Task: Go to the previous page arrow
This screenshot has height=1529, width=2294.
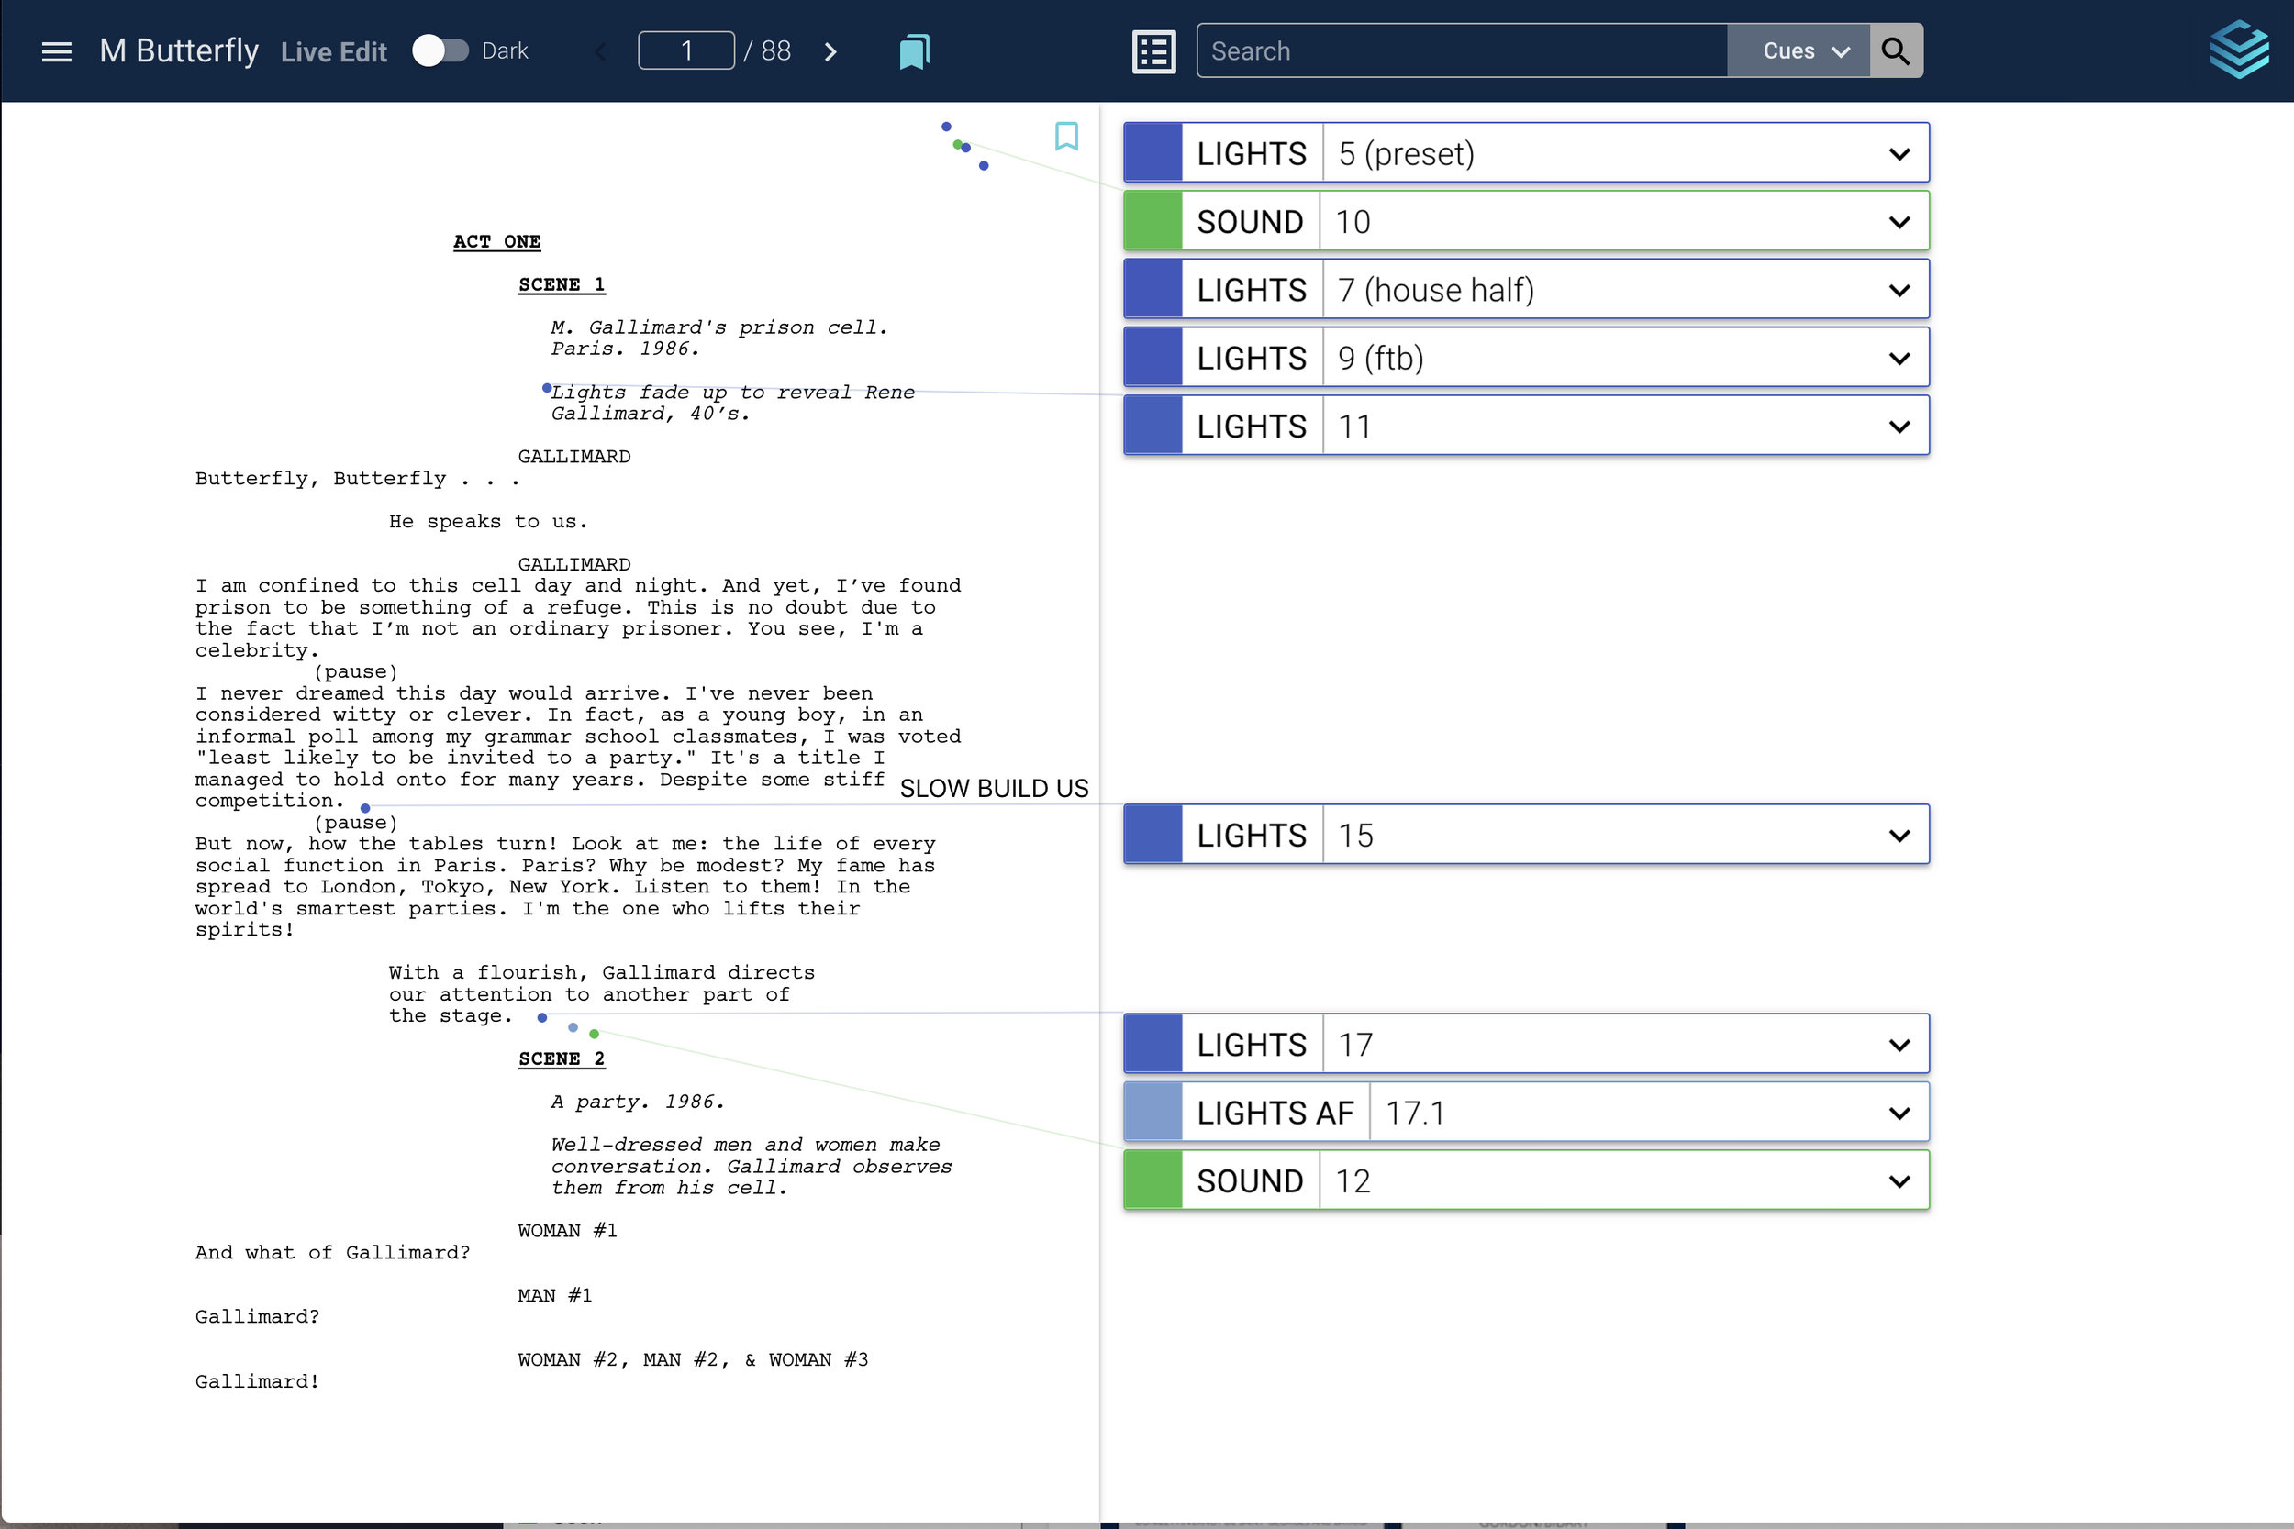Action: pos(601,51)
